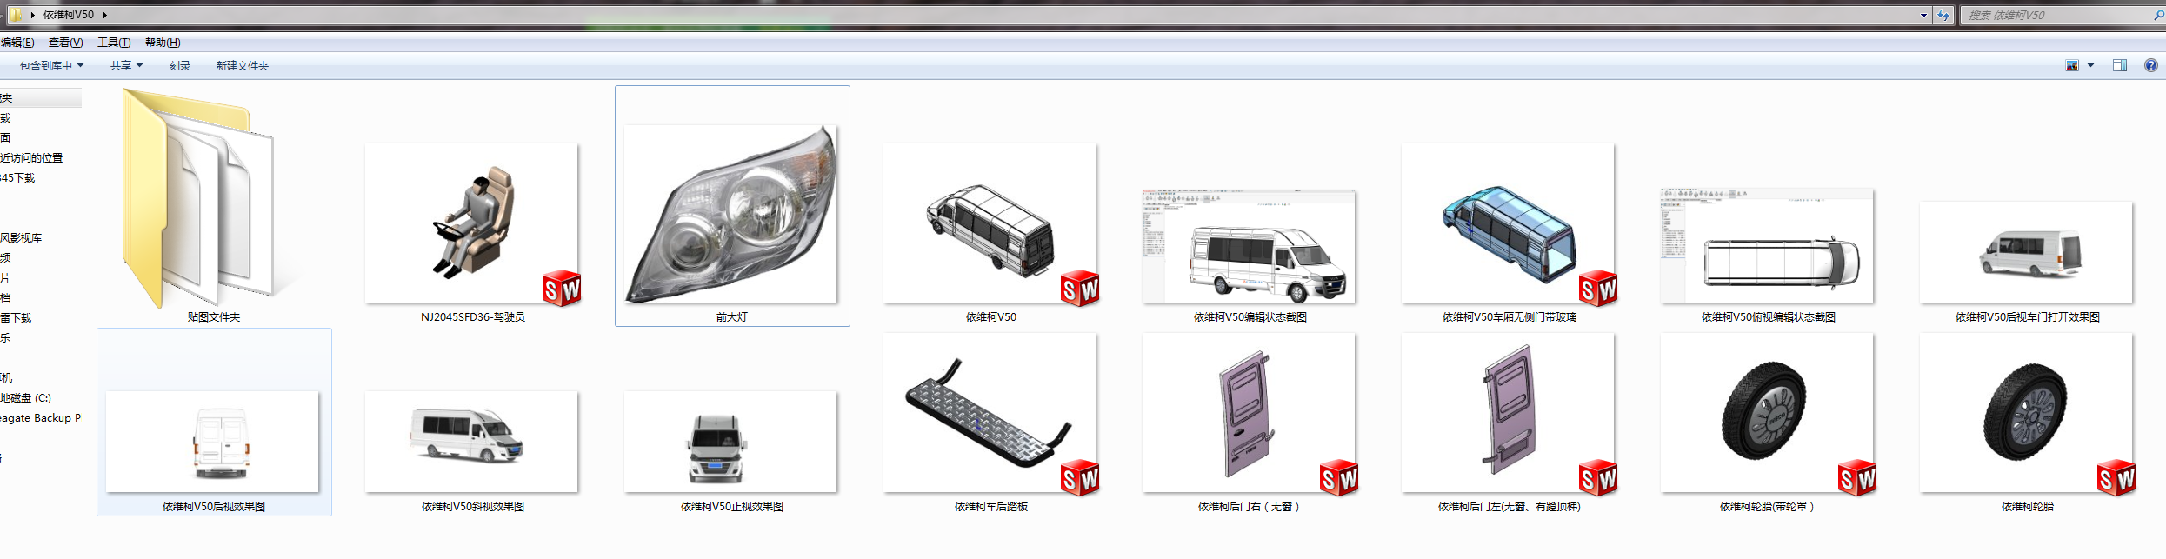
Task: Select the 依维柯V50俯视编辑状态截图 thumbnail
Action: [x=1768, y=247]
